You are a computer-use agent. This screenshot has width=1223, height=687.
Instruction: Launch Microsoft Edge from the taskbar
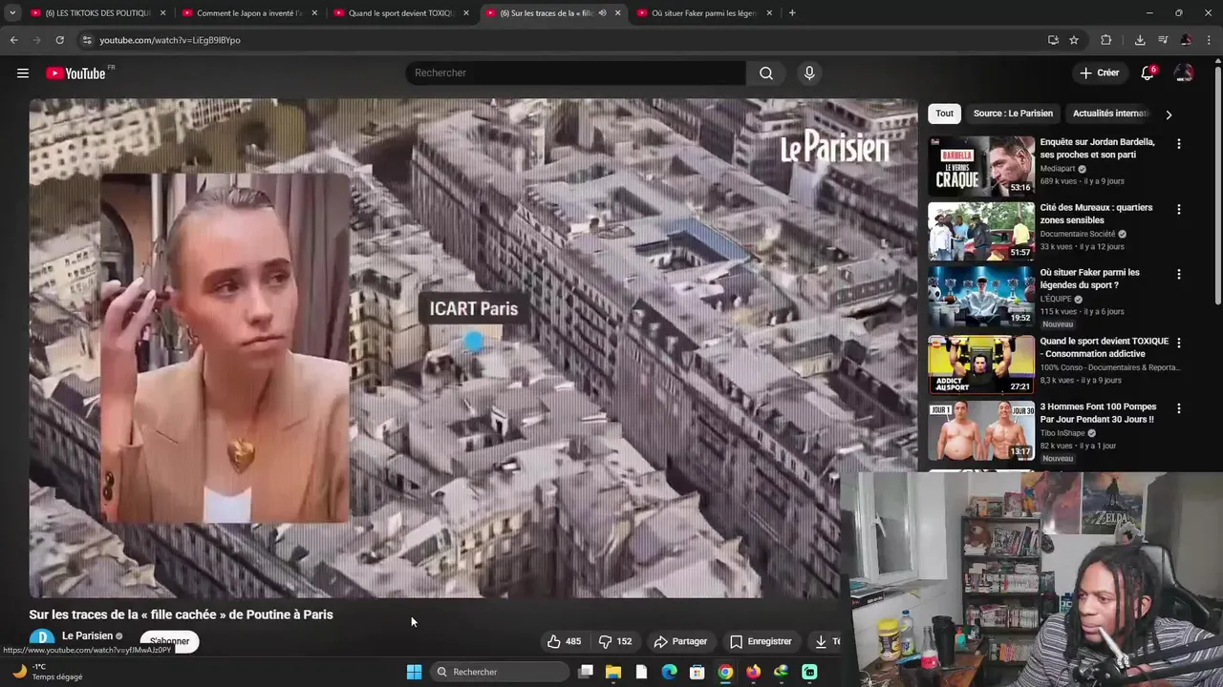(x=670, y=672)
